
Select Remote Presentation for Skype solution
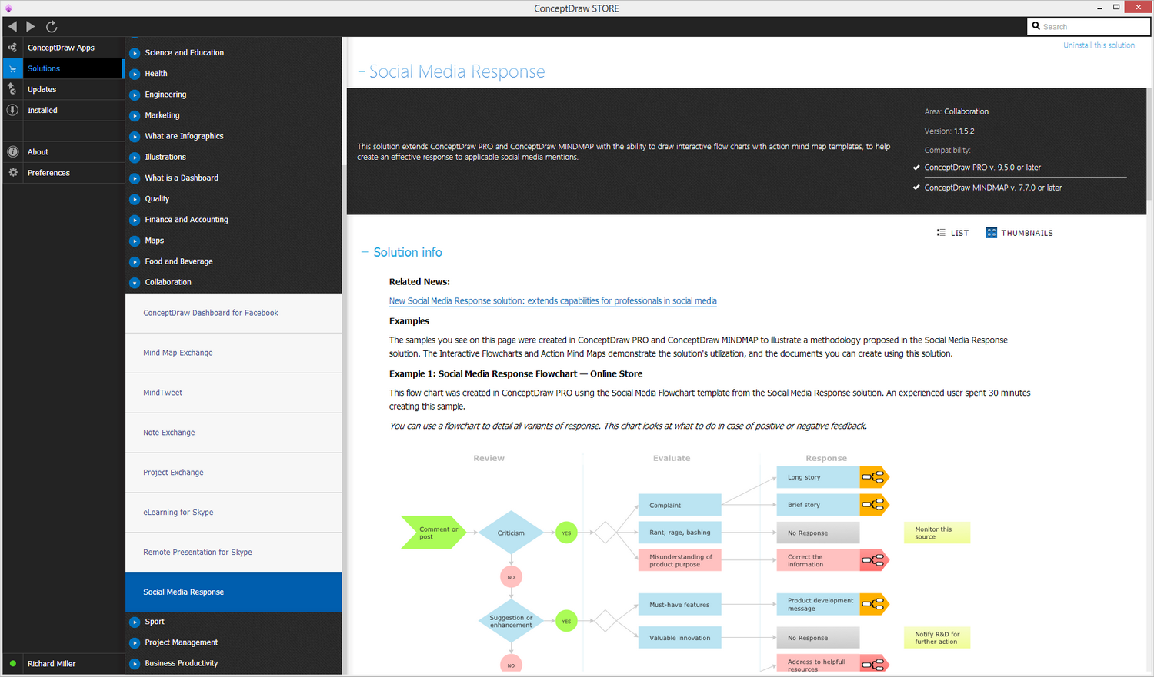[x=234, y=553]
